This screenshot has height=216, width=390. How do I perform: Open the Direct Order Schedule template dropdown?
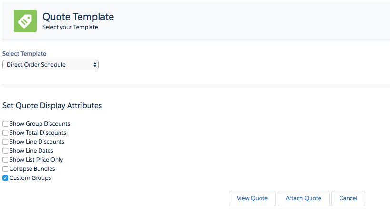pos(50,65)
